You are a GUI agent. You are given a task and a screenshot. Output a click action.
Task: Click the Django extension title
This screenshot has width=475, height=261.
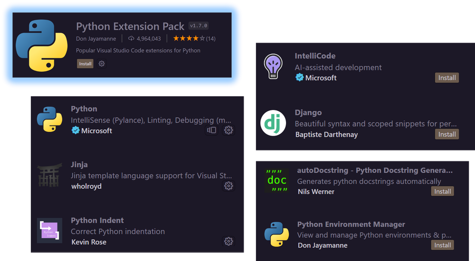[x=308, y=112]
